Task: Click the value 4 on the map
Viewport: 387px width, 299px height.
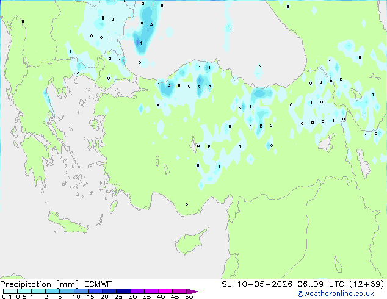Action: pyautogui.click(x=141, y=43)
